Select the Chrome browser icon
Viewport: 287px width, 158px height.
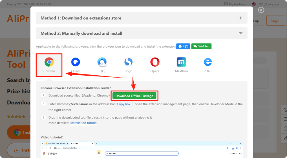[x=49, y=62]
